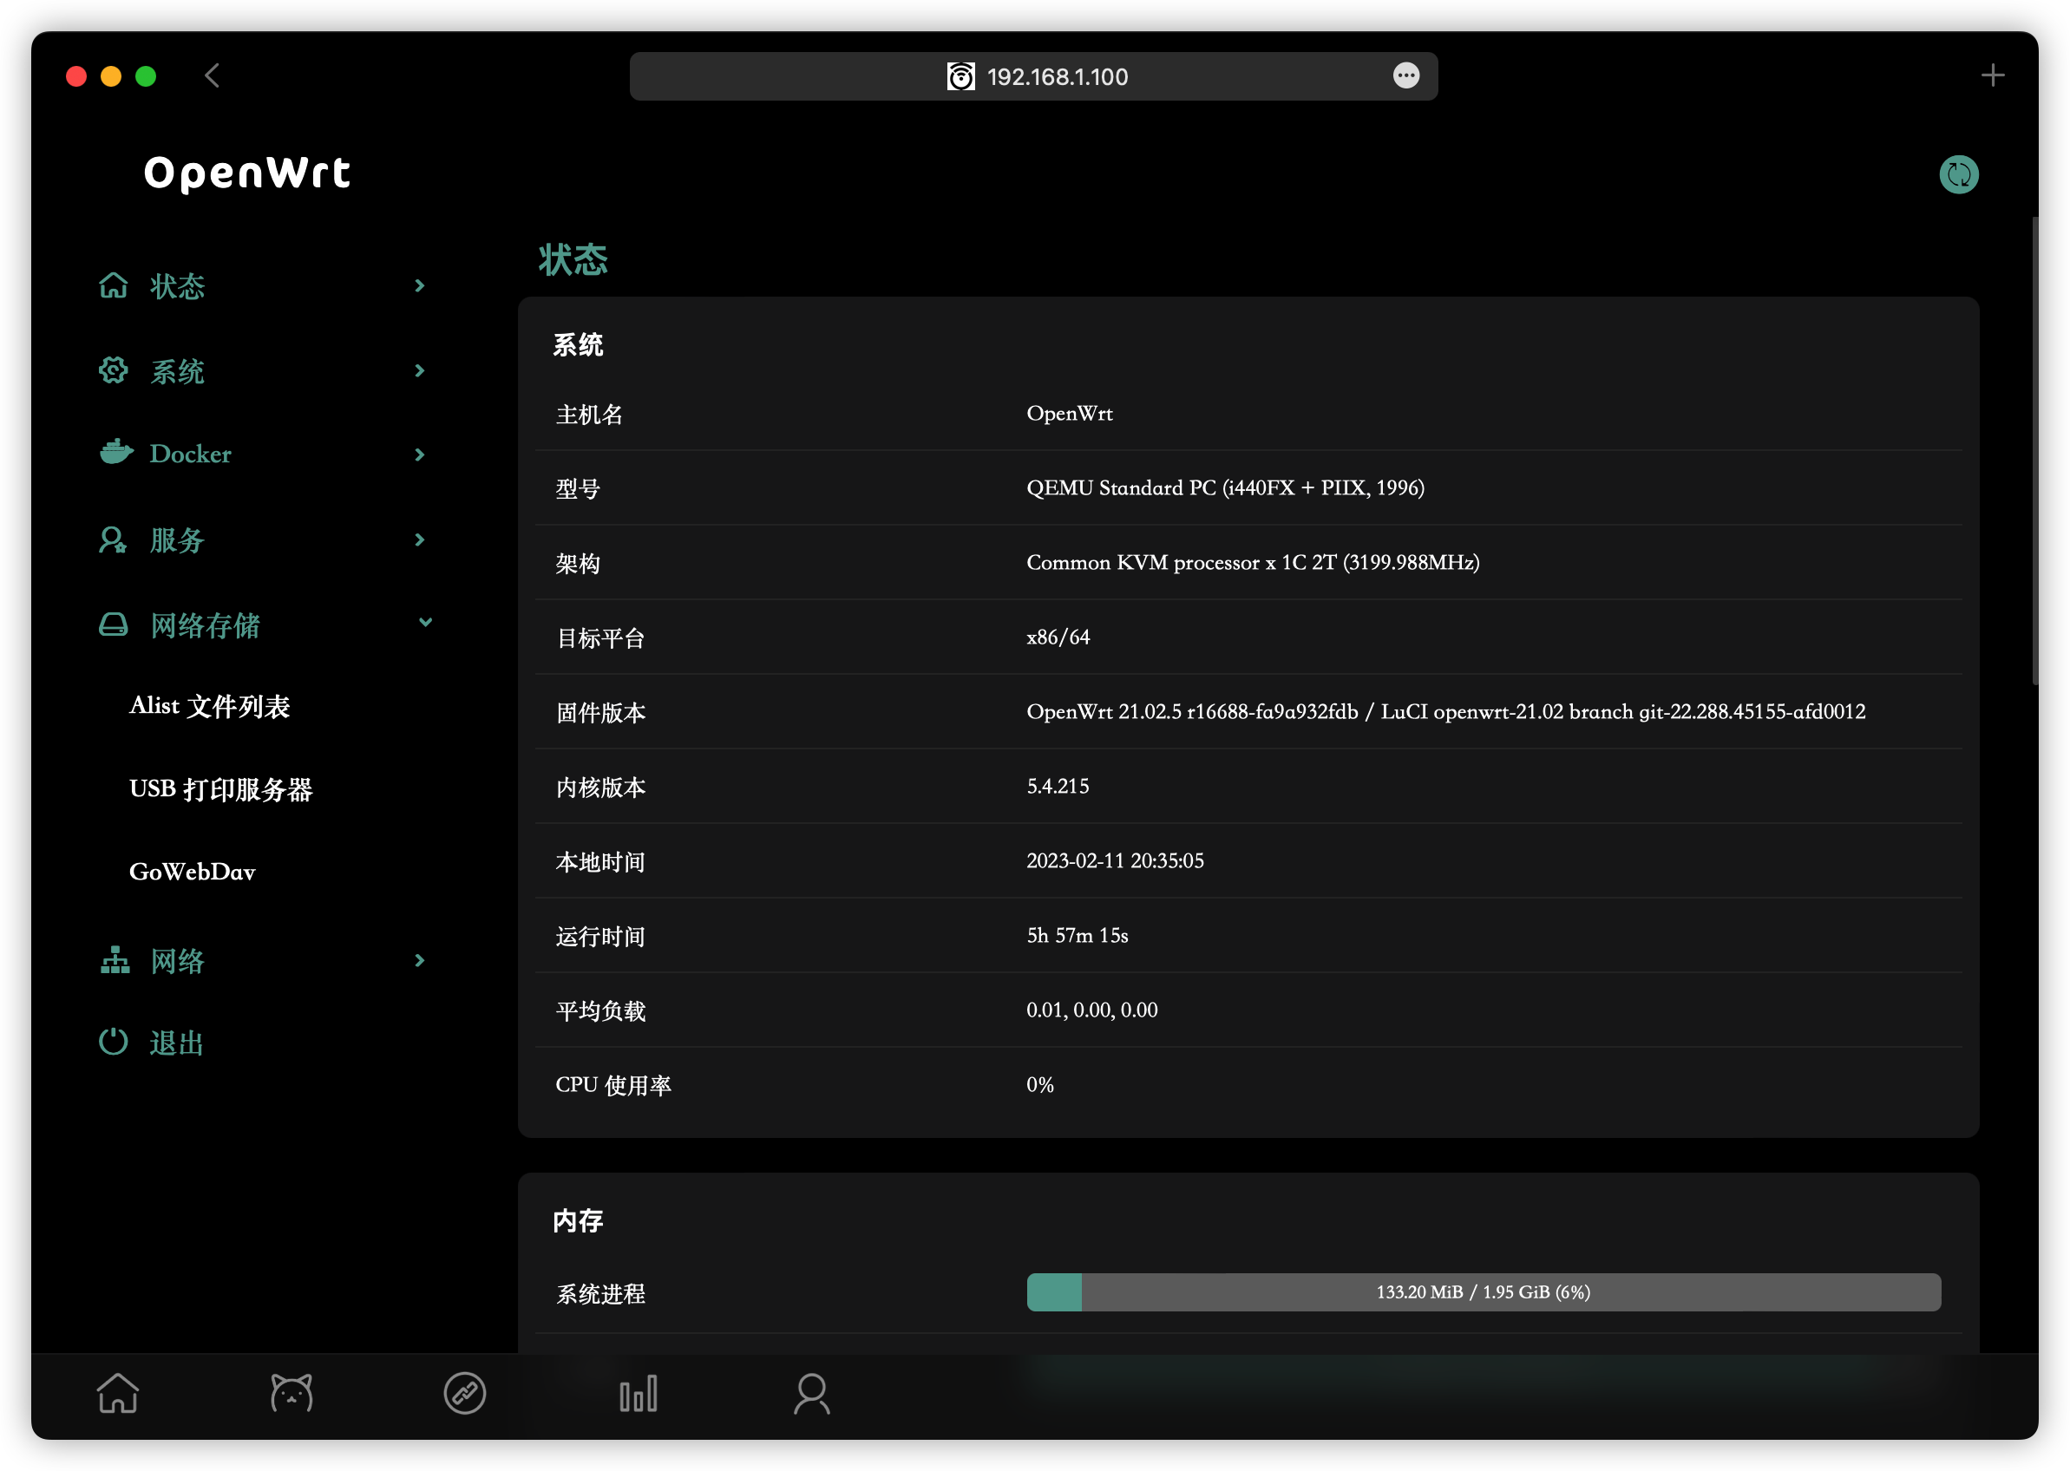Expand the 系统 sidebar chevron

tap(419, 370)
